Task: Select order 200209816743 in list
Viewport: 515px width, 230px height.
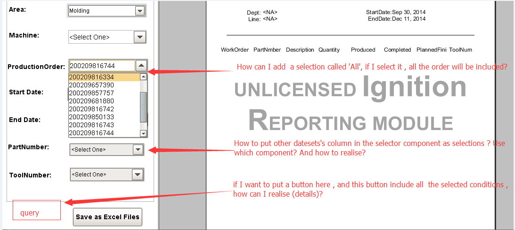Action: tap(104, 125)
